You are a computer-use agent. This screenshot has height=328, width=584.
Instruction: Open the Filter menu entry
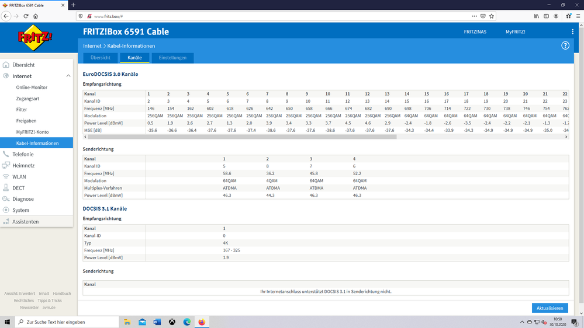coord(22,110)
